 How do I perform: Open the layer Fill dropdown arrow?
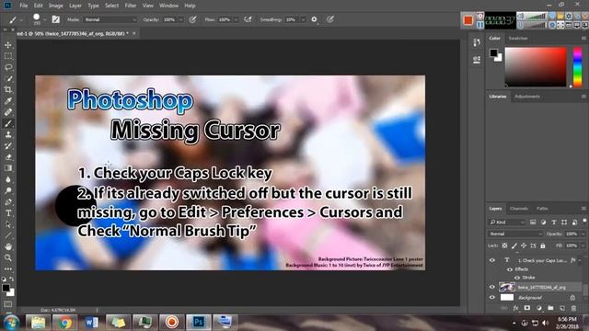tap(583, 245)
